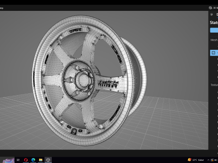Click the Mesh section label

pyautogui.click(x=214, y=40)
